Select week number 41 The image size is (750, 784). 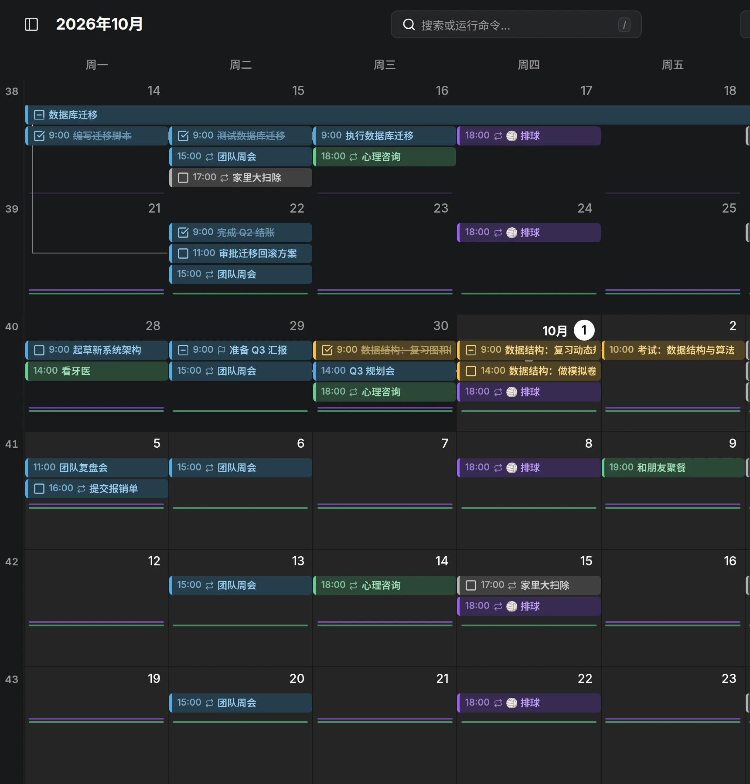click(x=12, y=444)
